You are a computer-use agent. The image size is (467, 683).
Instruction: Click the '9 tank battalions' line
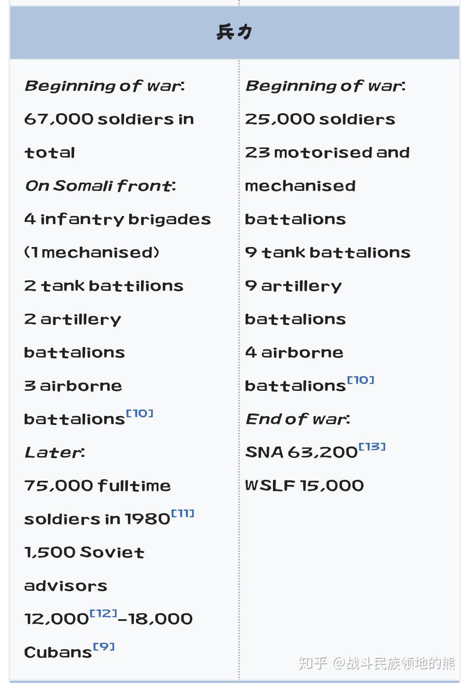328,252
